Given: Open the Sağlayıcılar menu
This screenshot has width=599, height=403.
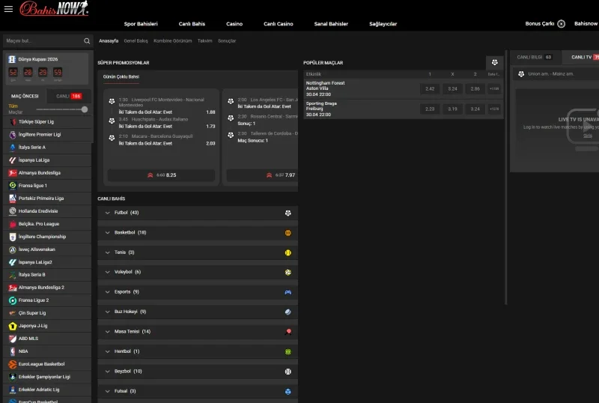Looking at the screenshot, I should click(x=383, y=24).
